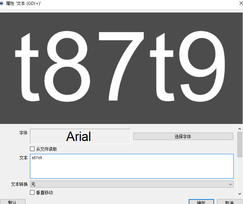Click the 文本转换 label

coord(19,184)
